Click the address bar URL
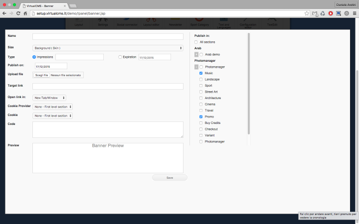Screen dimensions: 359x224 pyautogui.click(x=71, y=13)
